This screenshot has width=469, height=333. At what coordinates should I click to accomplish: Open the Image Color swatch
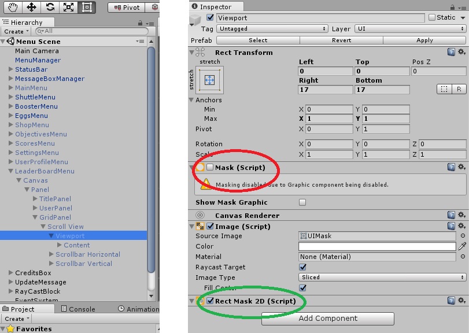(x=377, y=246)
